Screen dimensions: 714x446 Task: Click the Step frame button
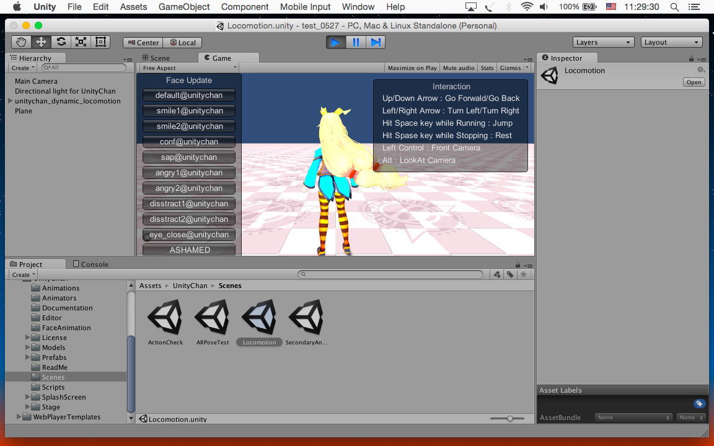376,42
